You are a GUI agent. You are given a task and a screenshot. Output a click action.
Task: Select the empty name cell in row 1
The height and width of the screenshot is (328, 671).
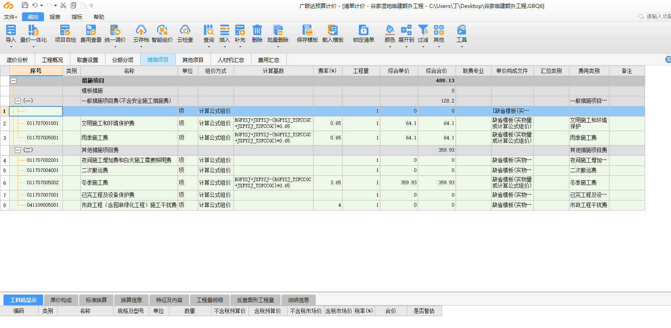click(129, 111)
